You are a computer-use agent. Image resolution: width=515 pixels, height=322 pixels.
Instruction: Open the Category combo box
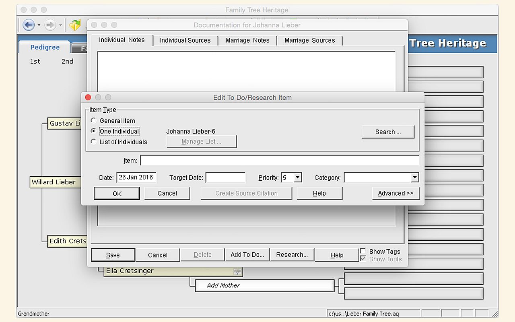point(414,178)
